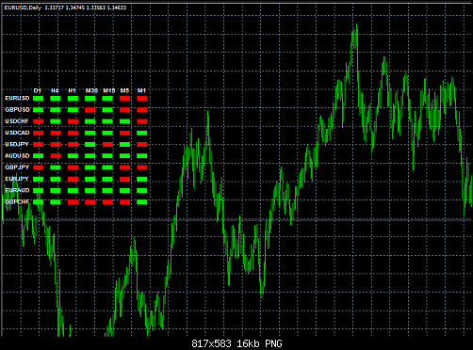The image size is (473, 350).
Task: Select the M5 timeframe column header
Action: point(124,90)
